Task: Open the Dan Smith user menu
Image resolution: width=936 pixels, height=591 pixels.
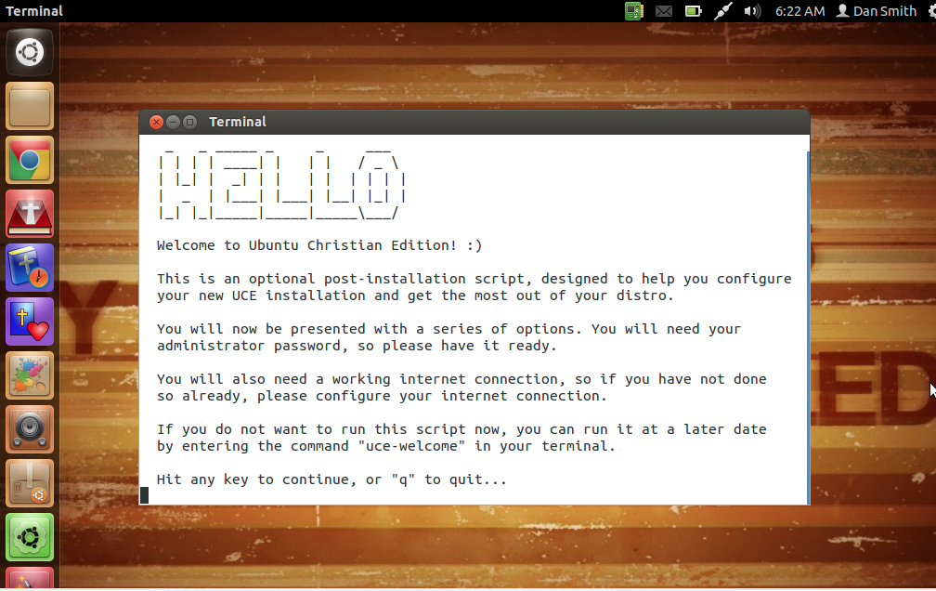Action: (x=877, y=10)
